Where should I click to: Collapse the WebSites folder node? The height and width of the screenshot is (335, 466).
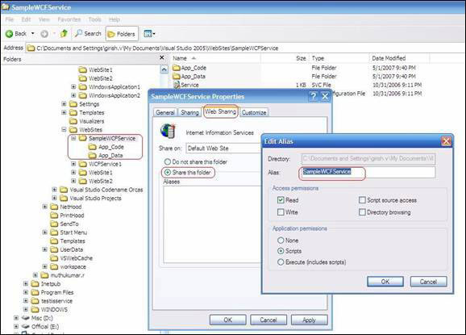(64, 129)
